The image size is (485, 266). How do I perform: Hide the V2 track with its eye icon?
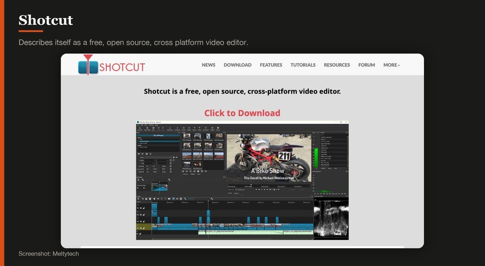click(141, 221)
